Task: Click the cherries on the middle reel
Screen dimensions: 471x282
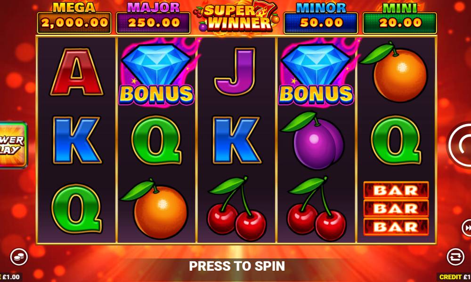Action: pyautogui.click(x=236, y=209)
